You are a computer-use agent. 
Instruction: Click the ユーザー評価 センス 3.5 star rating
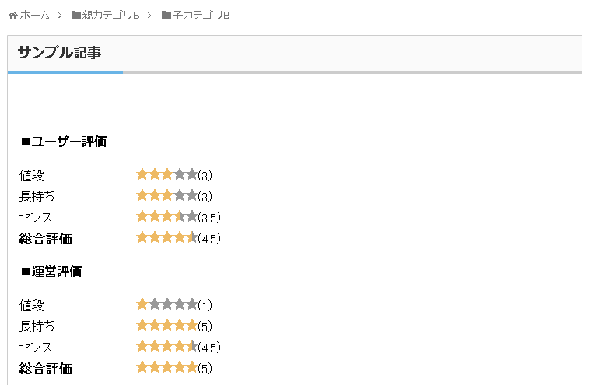[x=167, y=217]
